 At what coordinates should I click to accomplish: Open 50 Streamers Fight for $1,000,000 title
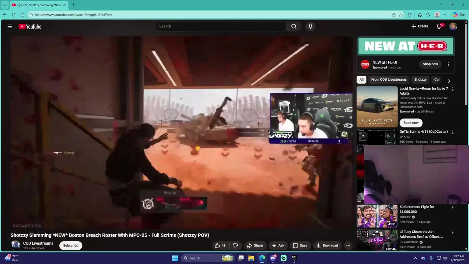pyautogui.click(x=417, y=209)
